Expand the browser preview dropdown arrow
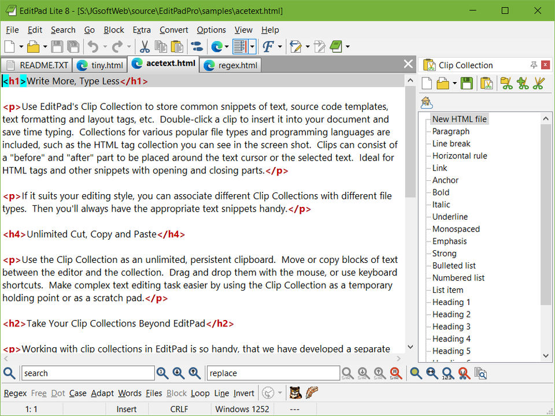The height and width of the screenshot is (416, 555). (x=227, y=46)
